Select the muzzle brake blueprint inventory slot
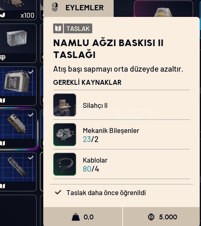The width and height of the screenshot is (201, 226). 18,129
